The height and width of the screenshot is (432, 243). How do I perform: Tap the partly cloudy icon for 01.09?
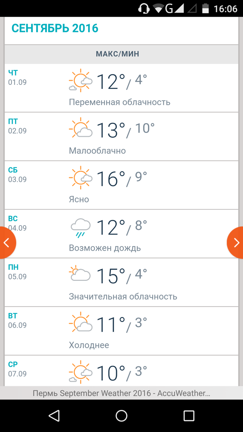click(x=80, y=80)
